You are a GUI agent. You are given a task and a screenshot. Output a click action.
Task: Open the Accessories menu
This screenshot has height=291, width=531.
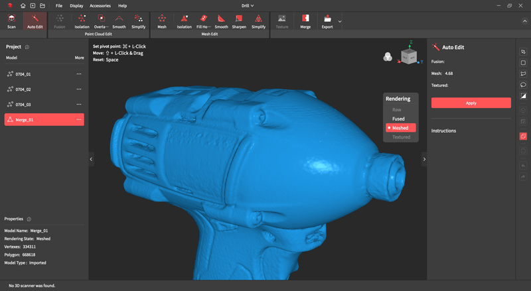(100, 6)
